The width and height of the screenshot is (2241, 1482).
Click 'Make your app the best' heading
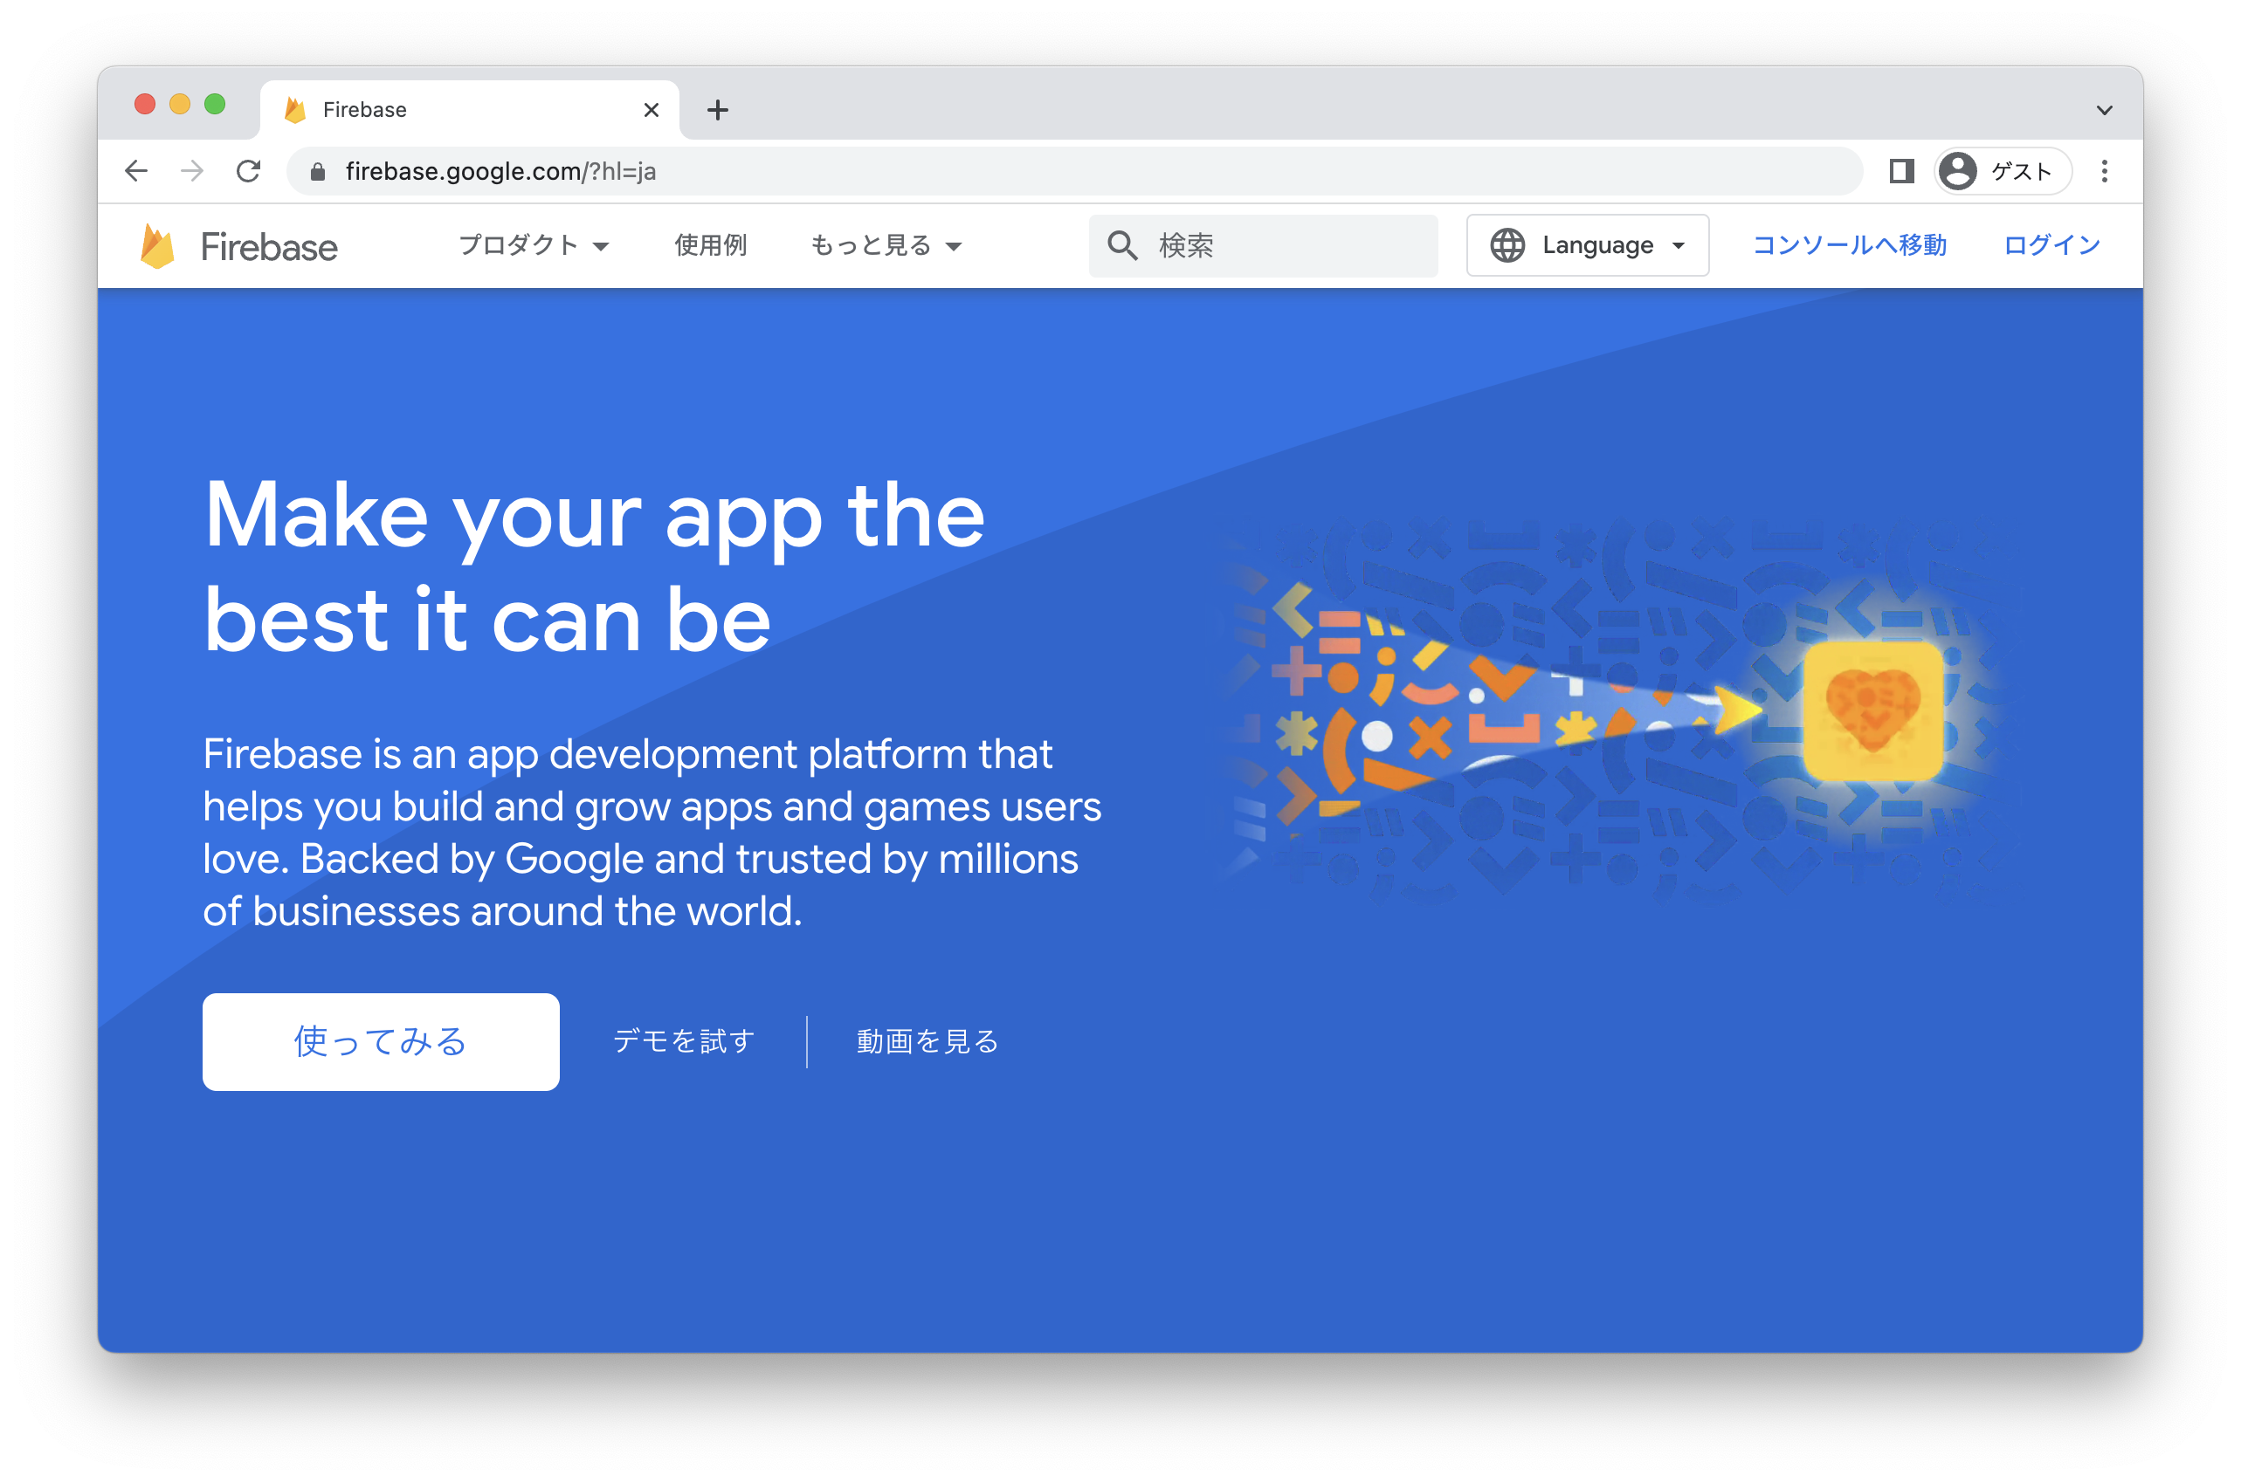tap(595, 566)
